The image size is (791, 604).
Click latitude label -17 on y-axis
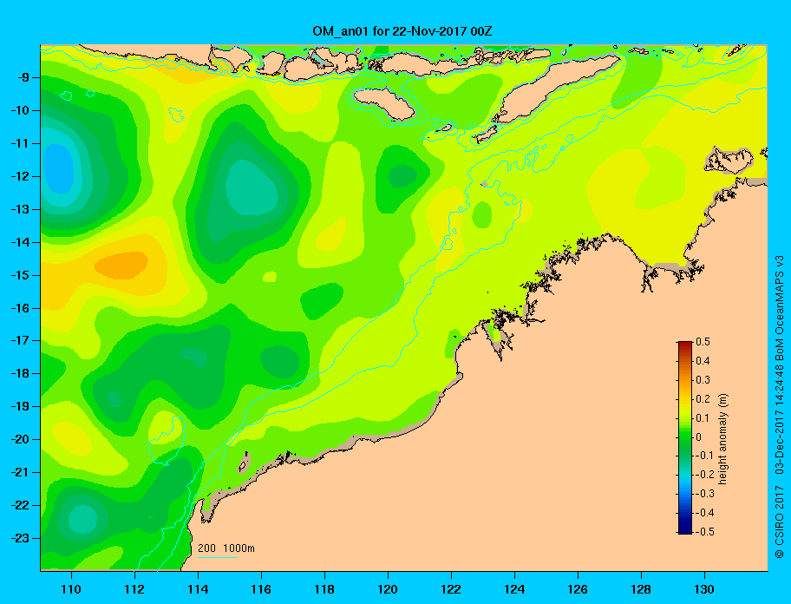[x=19, y=340]
